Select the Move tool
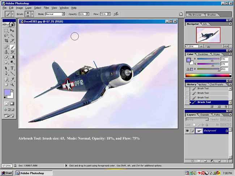The width and height of the screenshot is (235, 176). [x=12, y=31]
